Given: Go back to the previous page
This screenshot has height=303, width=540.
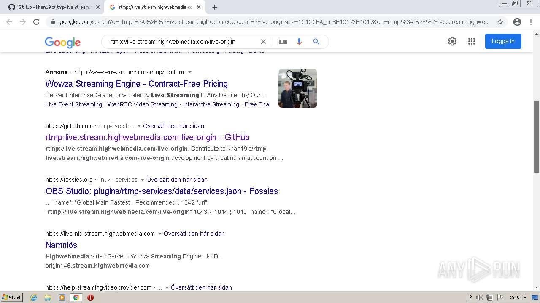Looking at the screenshot, I should coord(9,22).
